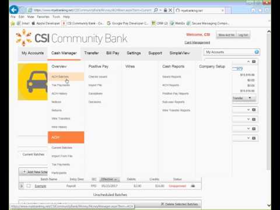Choose Positive Pay Reports
The image size is (280, 210).
click(x=176, y=93)
